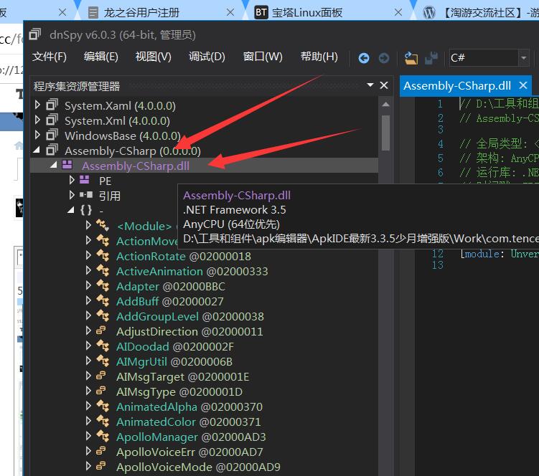Click the navigate forward arrow icon
539x476 pixels.
click(384, 58)
